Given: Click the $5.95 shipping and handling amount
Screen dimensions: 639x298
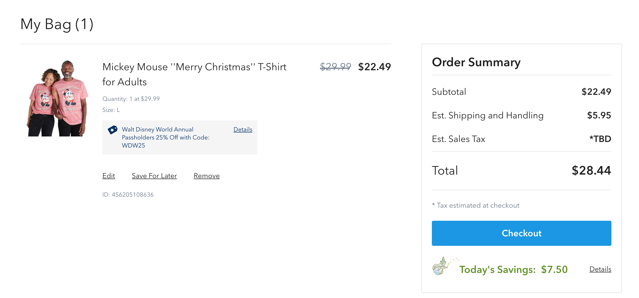Looking at the screenshot, I should click(599, 115).
